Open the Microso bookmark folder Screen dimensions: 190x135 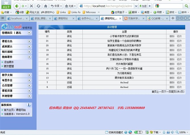pos(89,12)
